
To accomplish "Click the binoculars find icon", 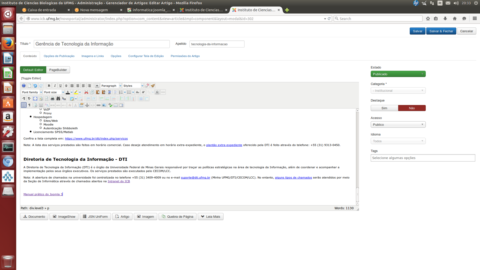I will click(58, 99).
